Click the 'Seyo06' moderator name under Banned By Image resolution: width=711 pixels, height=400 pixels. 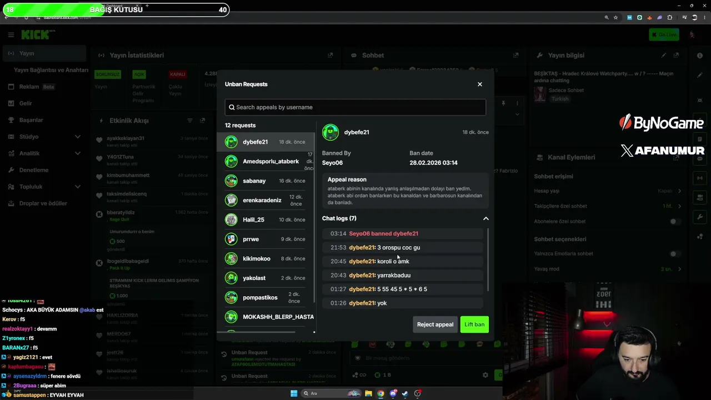point(332,163)
